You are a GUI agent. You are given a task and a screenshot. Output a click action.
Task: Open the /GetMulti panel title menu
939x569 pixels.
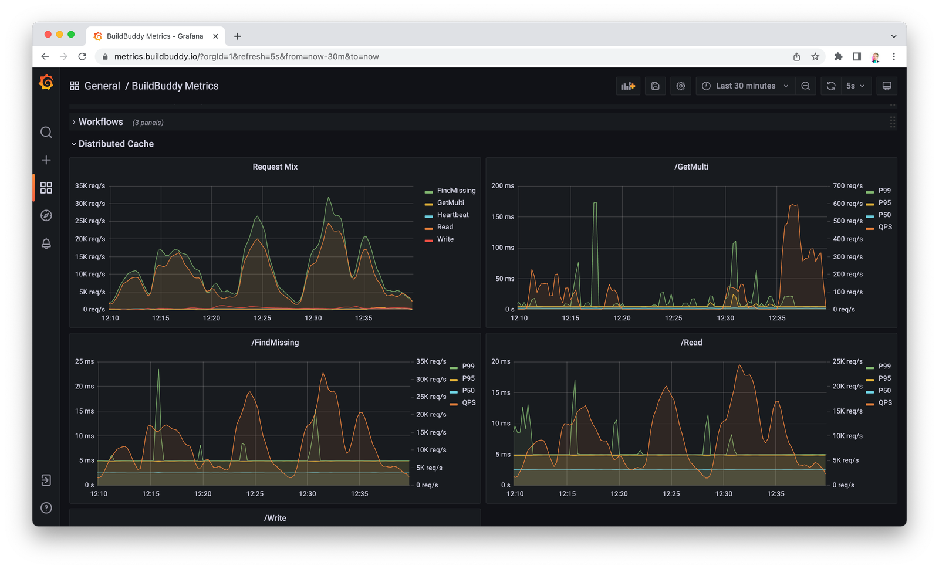tap(691, 167)
